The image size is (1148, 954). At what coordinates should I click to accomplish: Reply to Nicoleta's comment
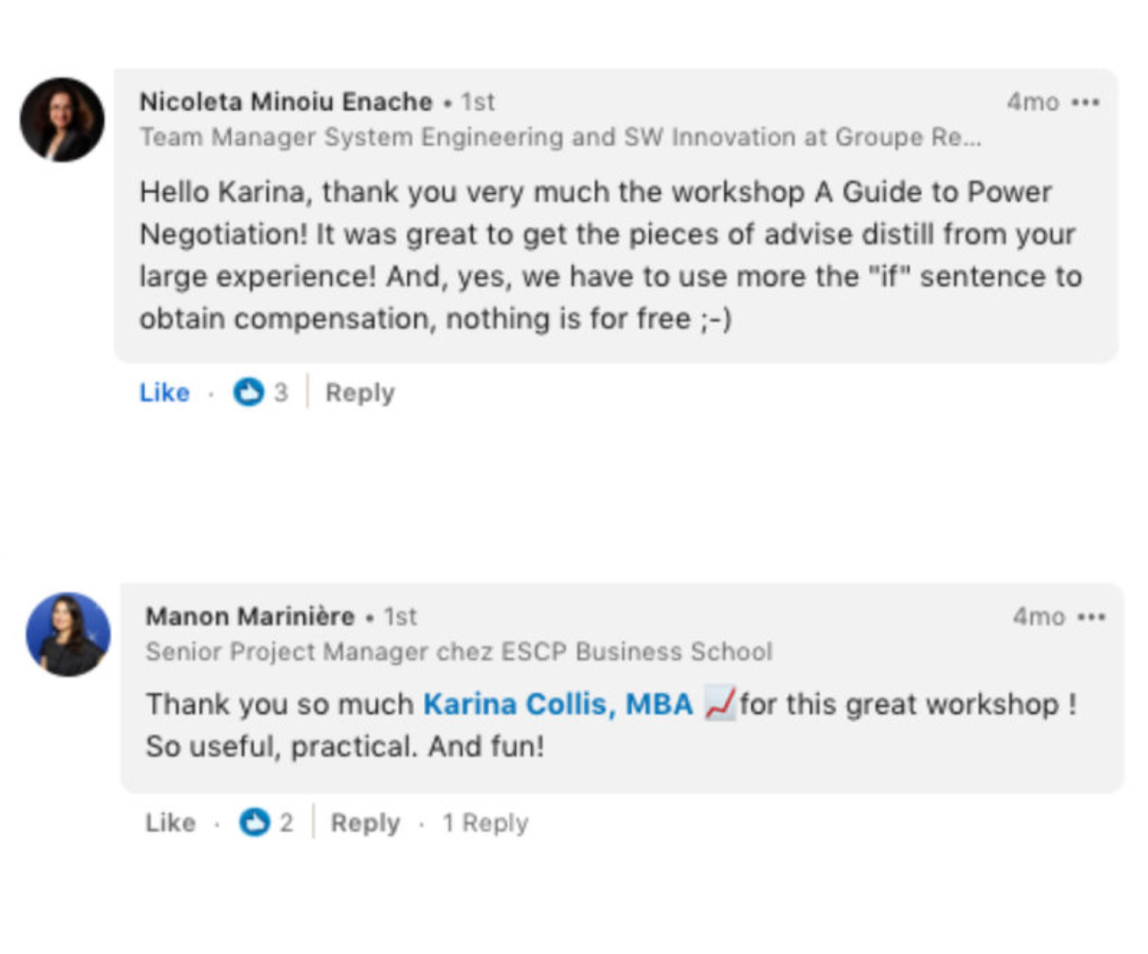[x=359, y=393]
